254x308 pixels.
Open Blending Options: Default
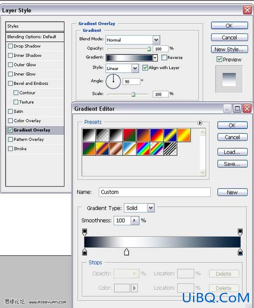click(x=35, y=37)
